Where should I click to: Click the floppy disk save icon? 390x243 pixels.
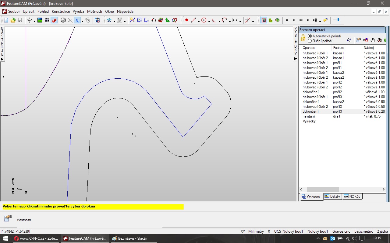coord(20,20)
